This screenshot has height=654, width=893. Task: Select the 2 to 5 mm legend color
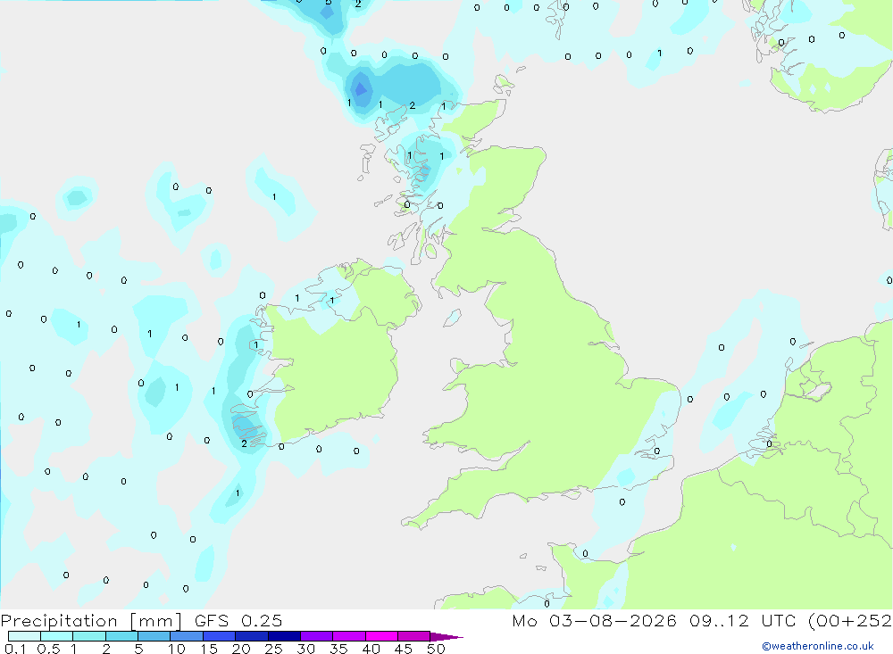click(x=121, y=636)
